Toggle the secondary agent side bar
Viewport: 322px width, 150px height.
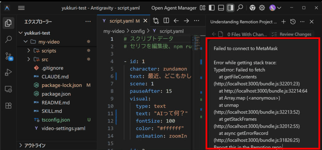[x=230, y=8]
